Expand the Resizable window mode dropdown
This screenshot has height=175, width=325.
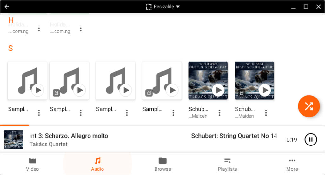click(x=163, y=7)
